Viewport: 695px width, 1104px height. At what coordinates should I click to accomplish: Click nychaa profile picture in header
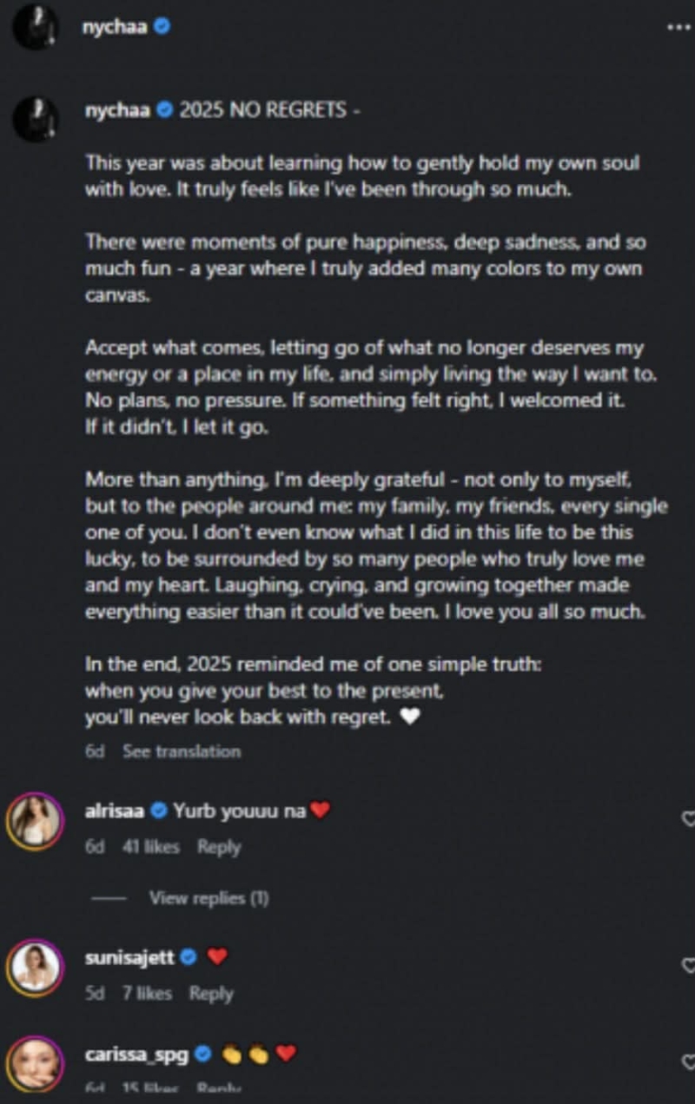[36, 28]
